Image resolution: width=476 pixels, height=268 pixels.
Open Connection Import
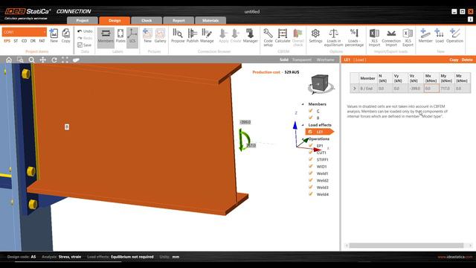[x=391, y=37]
